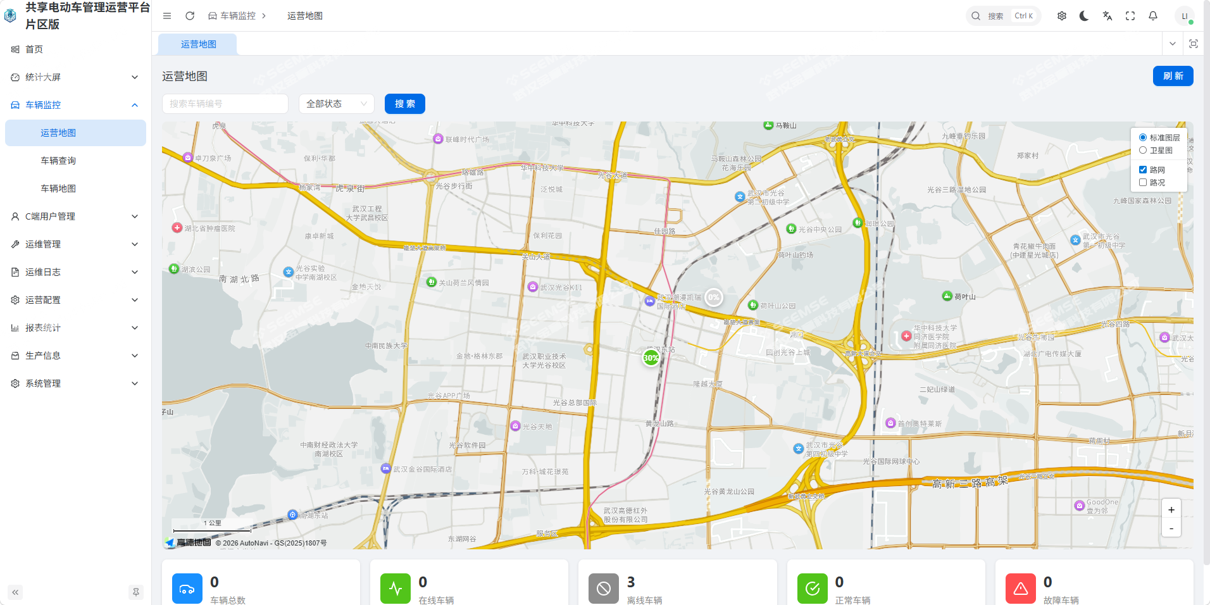Click the green online vehicles icon
Screen dimensions: 1210x605
pos(396,589)
